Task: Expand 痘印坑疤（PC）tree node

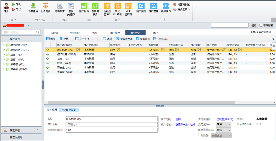Action: 4,45
